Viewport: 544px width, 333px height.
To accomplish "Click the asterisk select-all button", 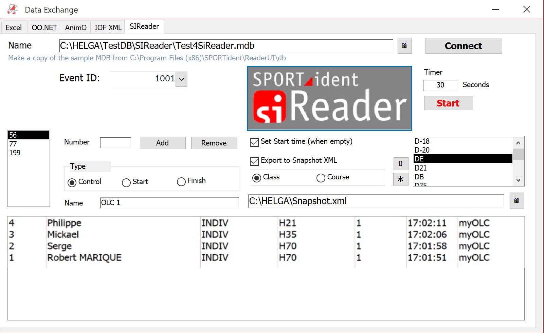I will (400, 179).
